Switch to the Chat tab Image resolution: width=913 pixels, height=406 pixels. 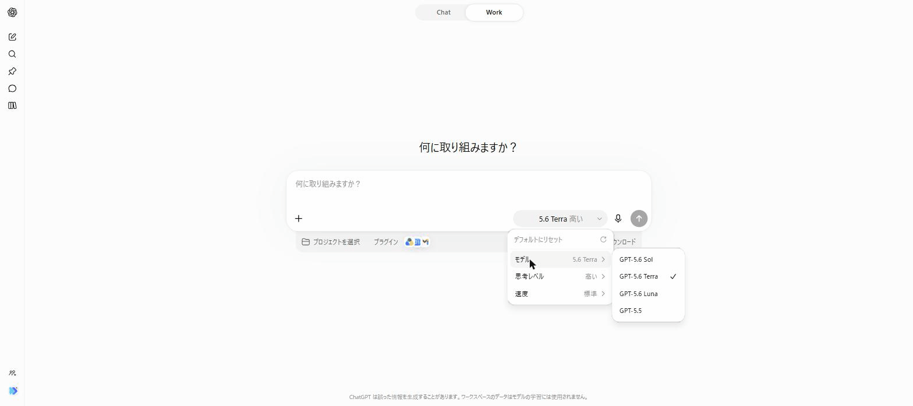click(x=443, y=12)
